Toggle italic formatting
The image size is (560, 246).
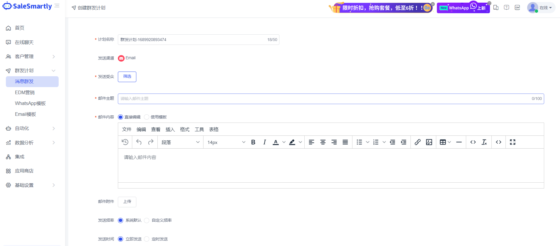point(264,142)
